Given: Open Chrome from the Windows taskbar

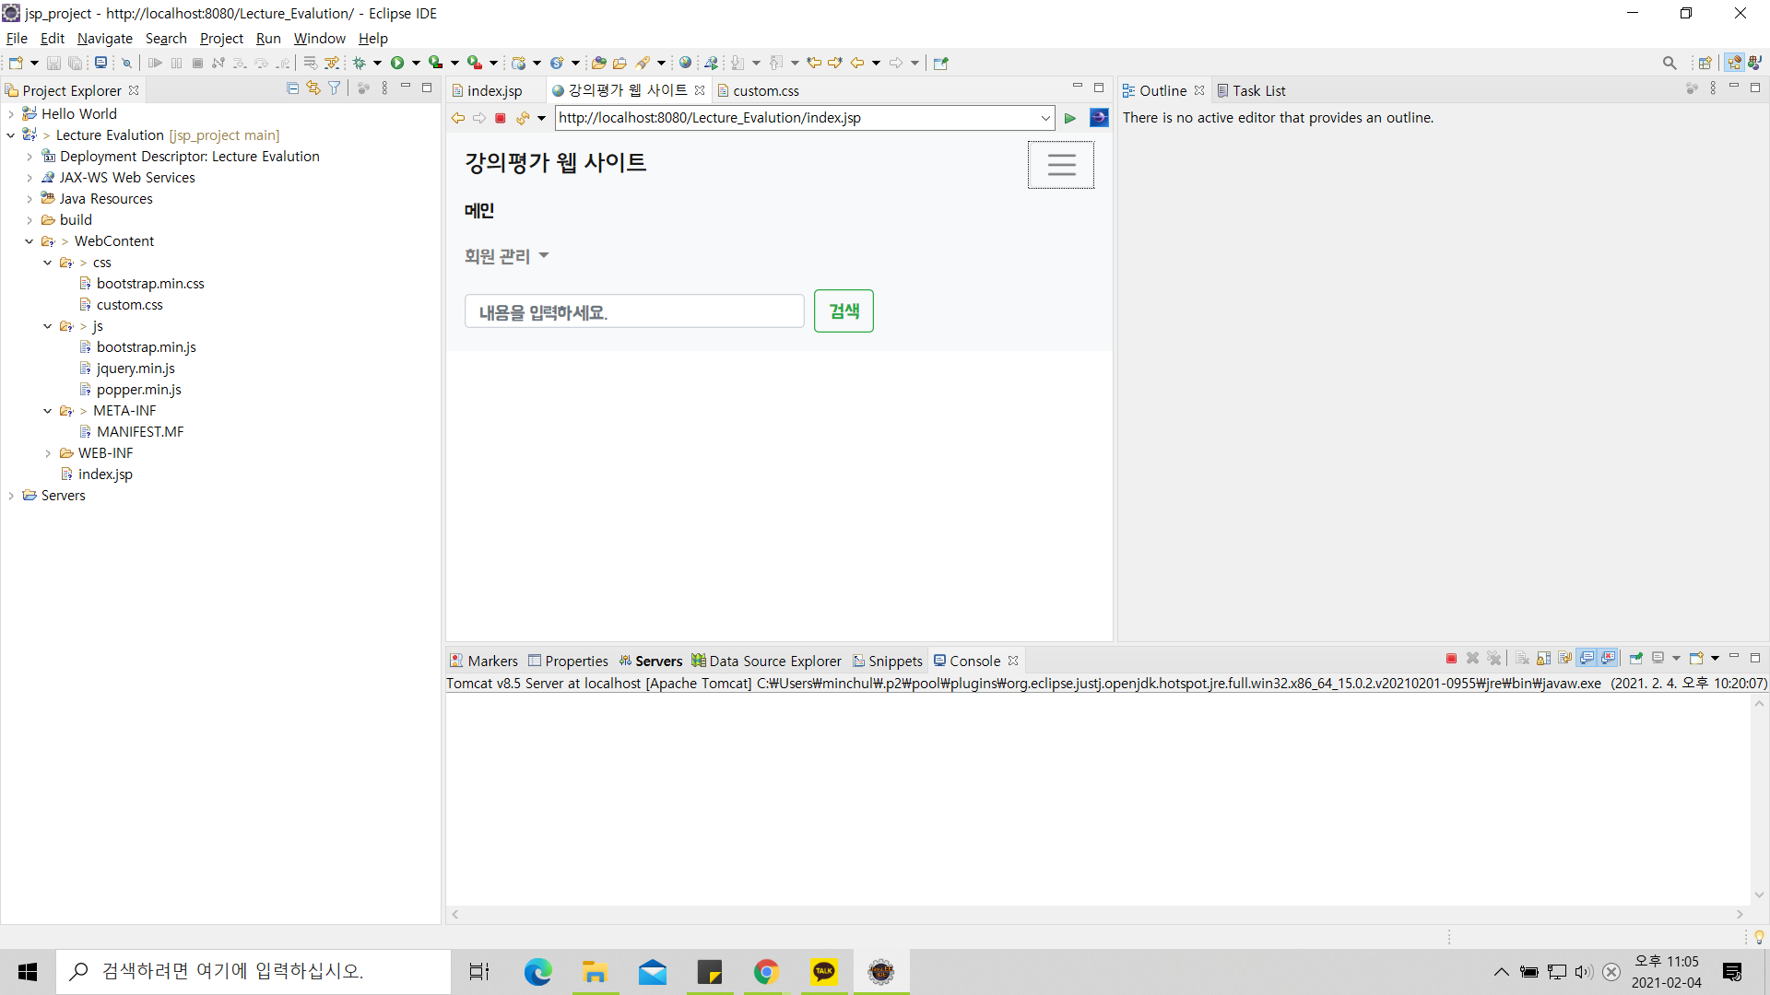Looking at the screenshot, I should click(766, 972).
